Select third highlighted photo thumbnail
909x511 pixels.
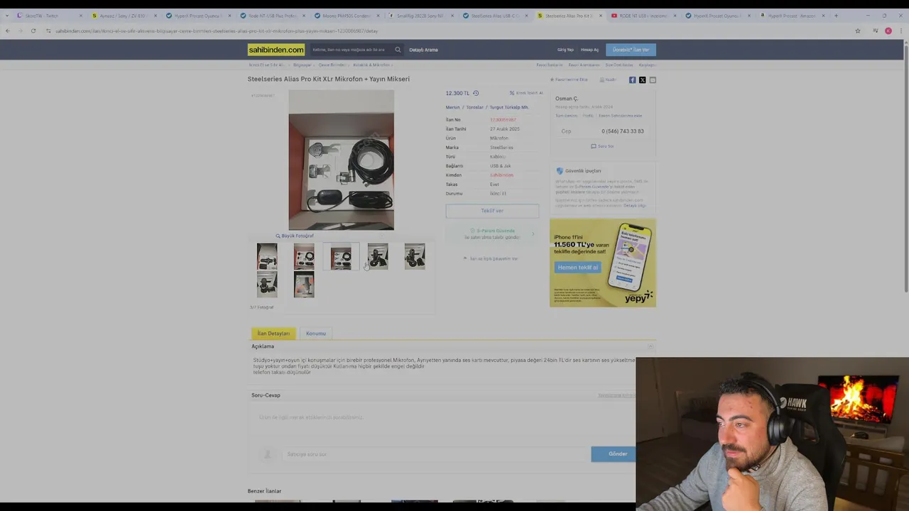tap(341, 256)
